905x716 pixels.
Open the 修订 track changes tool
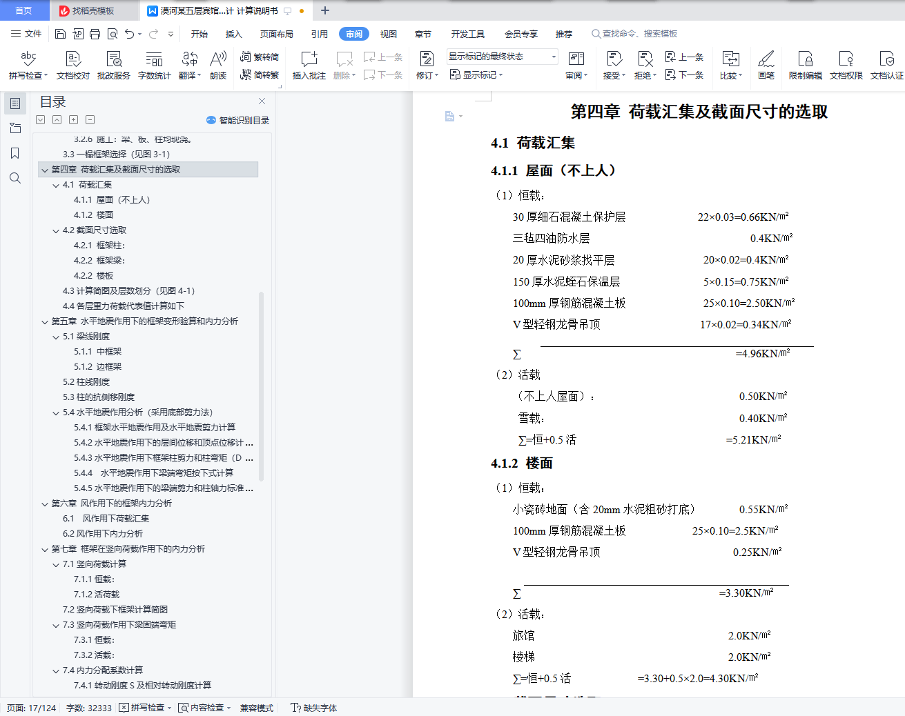point(427,66)
